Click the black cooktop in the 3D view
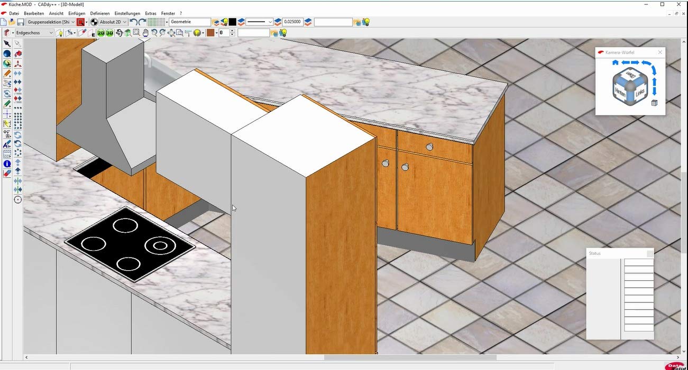This screenshot has width=688, height=370. point(130,244)
